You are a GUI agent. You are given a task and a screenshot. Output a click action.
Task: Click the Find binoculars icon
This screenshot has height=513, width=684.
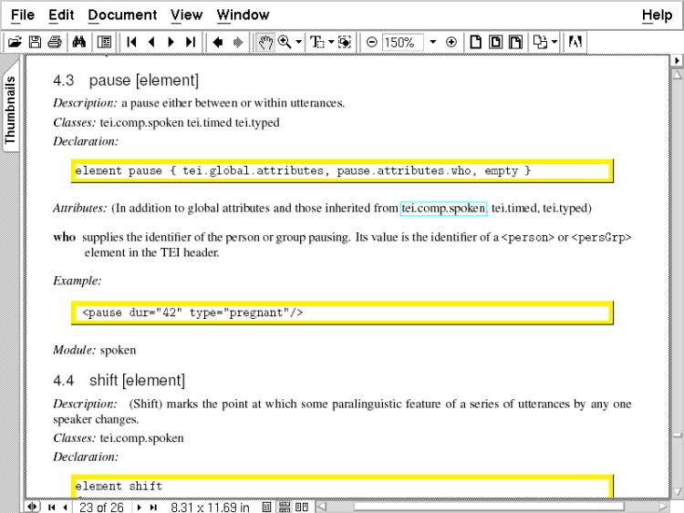(78, 42)
